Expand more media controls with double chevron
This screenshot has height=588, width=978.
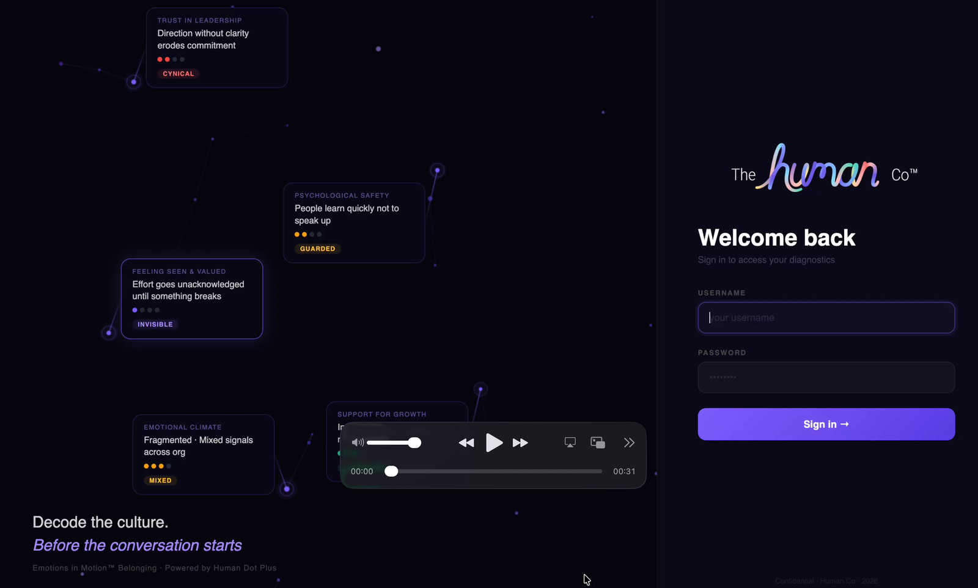click(629, 443)
